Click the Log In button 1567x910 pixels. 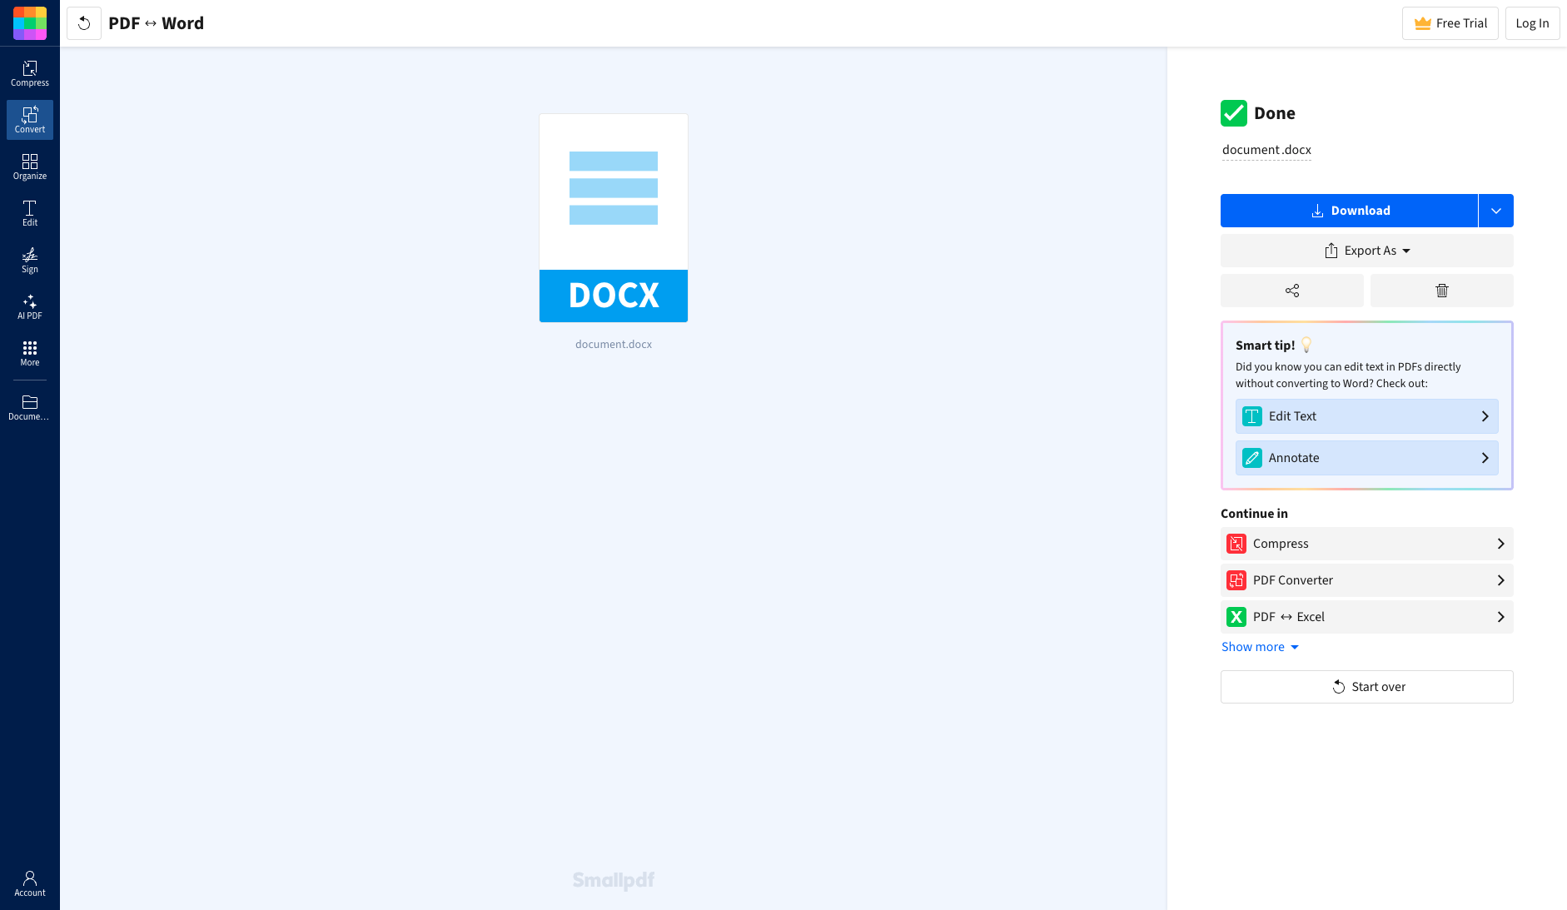pos(1532,23)
